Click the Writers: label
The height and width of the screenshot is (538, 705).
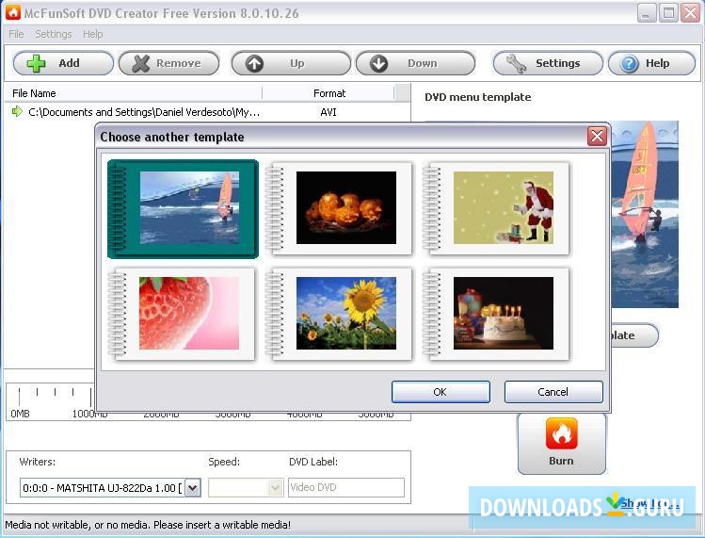[x=38, y=462]
